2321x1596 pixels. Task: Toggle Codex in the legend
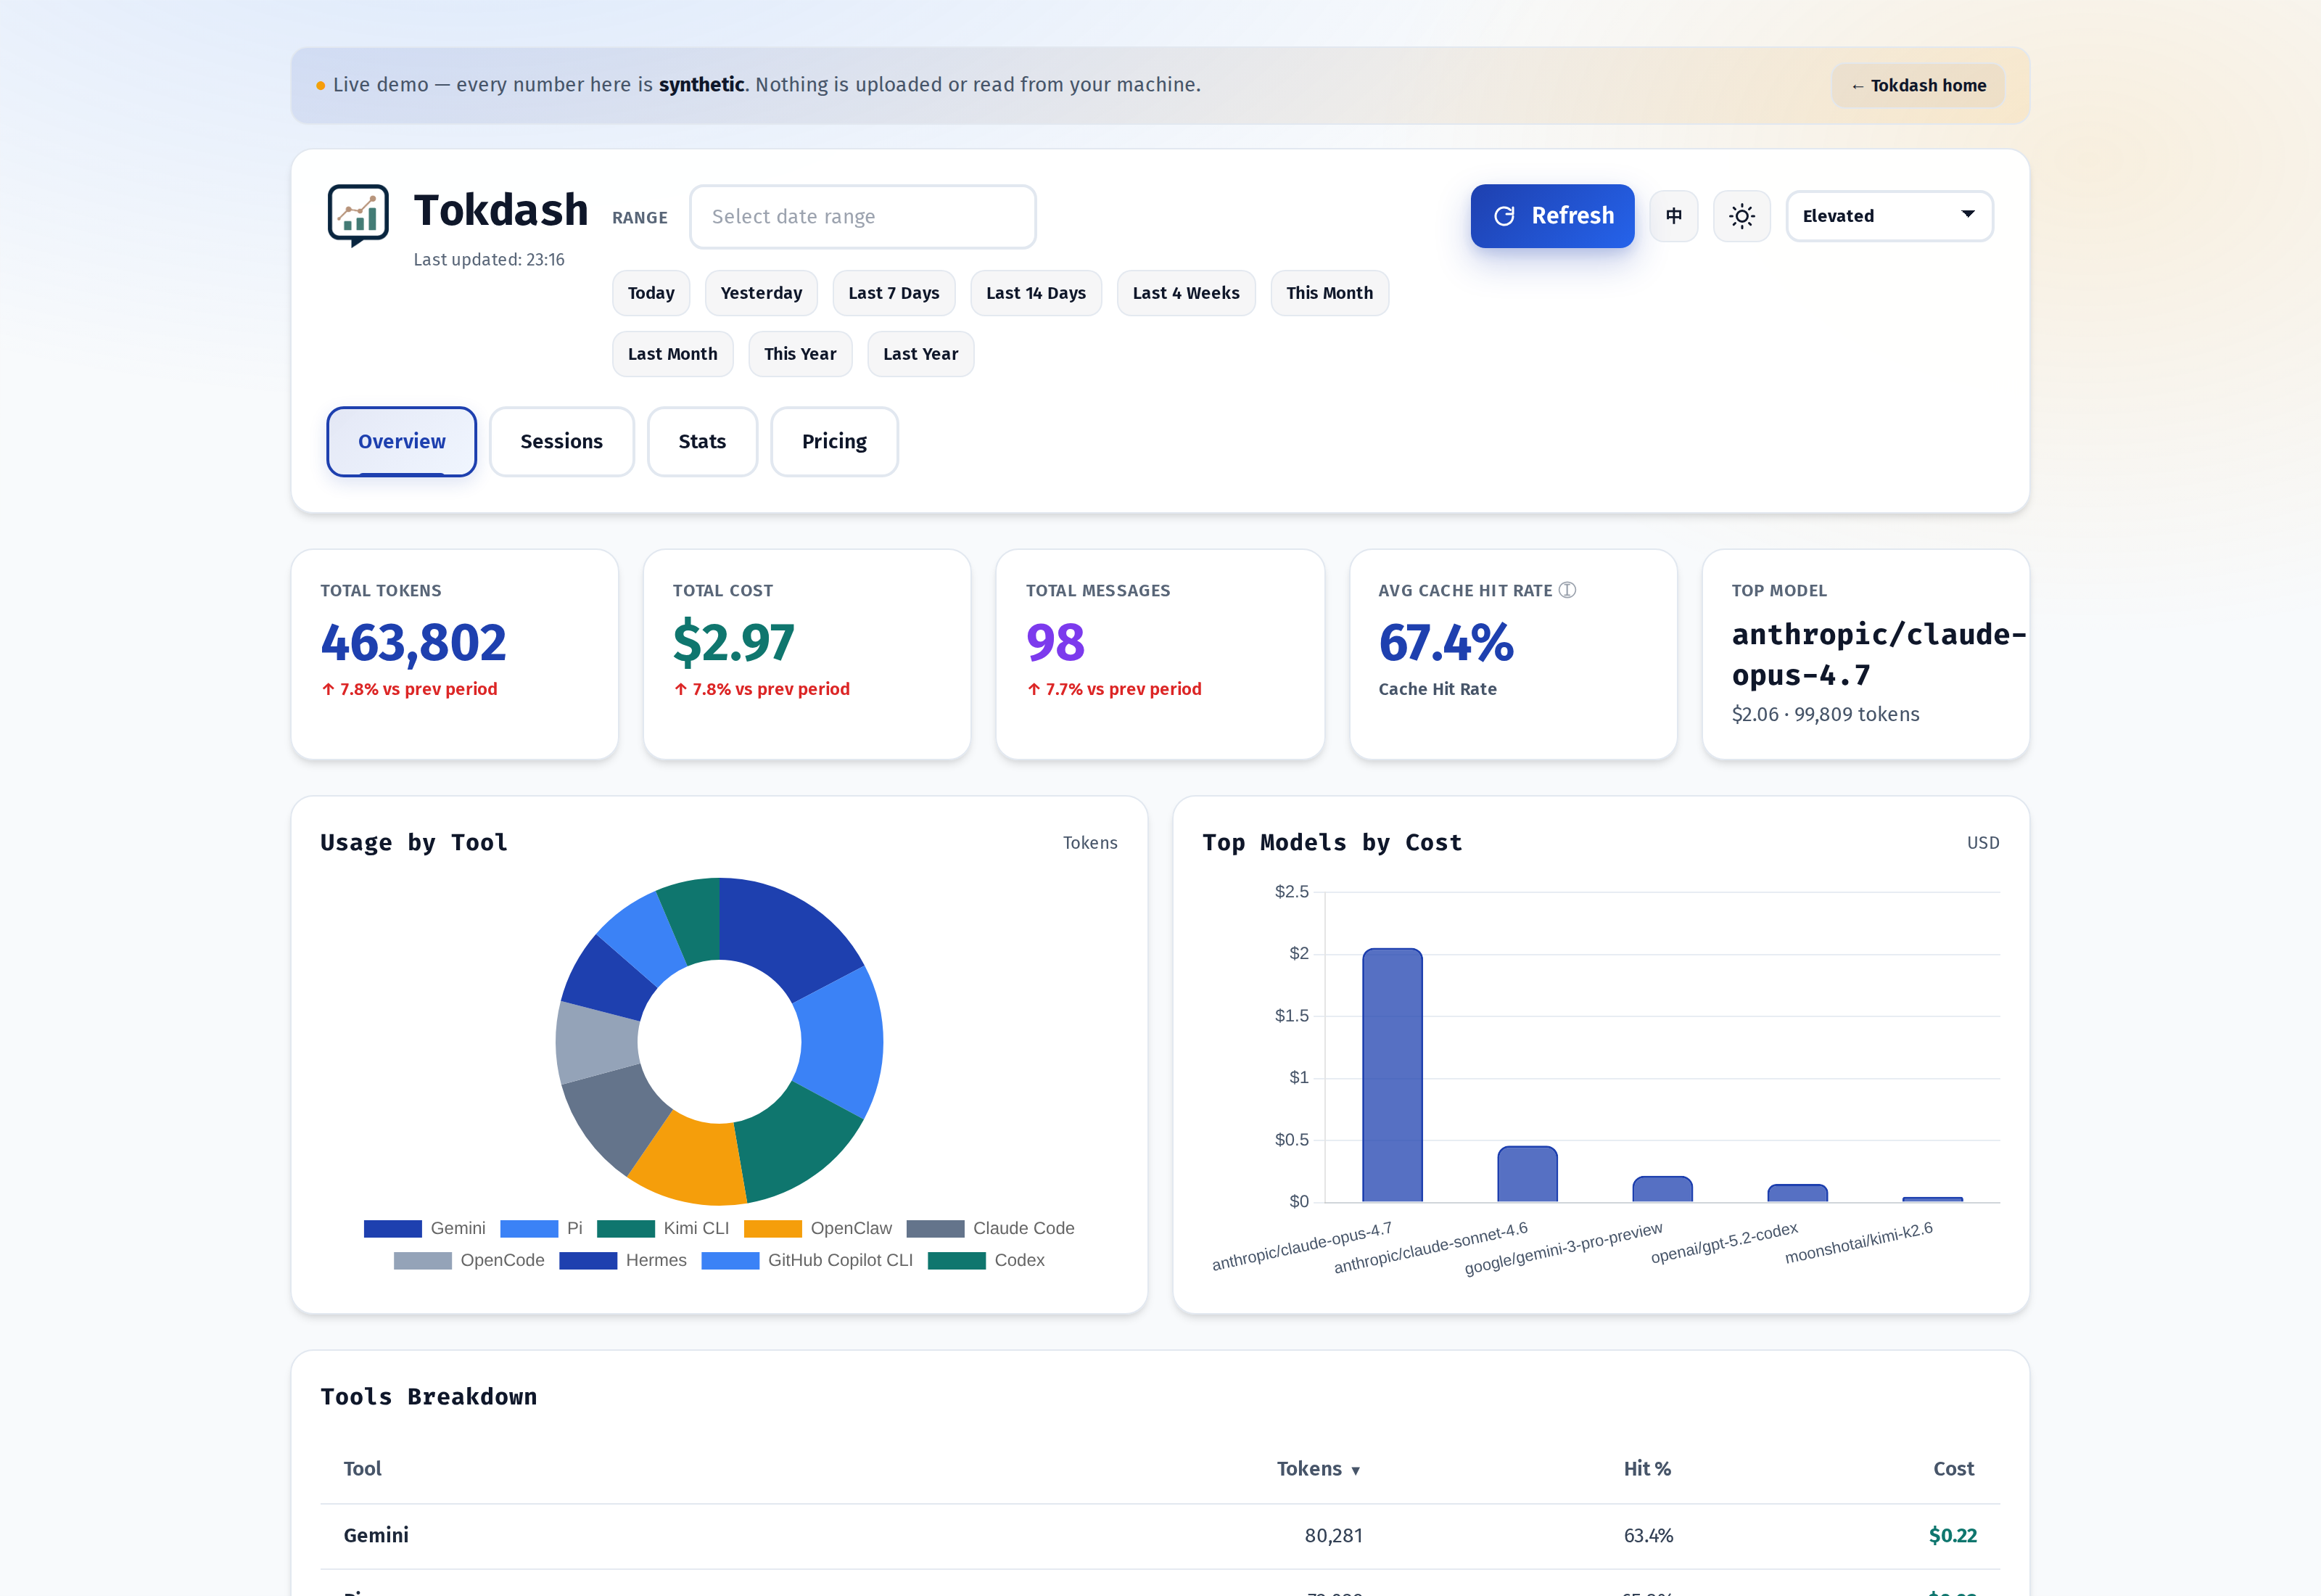click(986, 1260)
